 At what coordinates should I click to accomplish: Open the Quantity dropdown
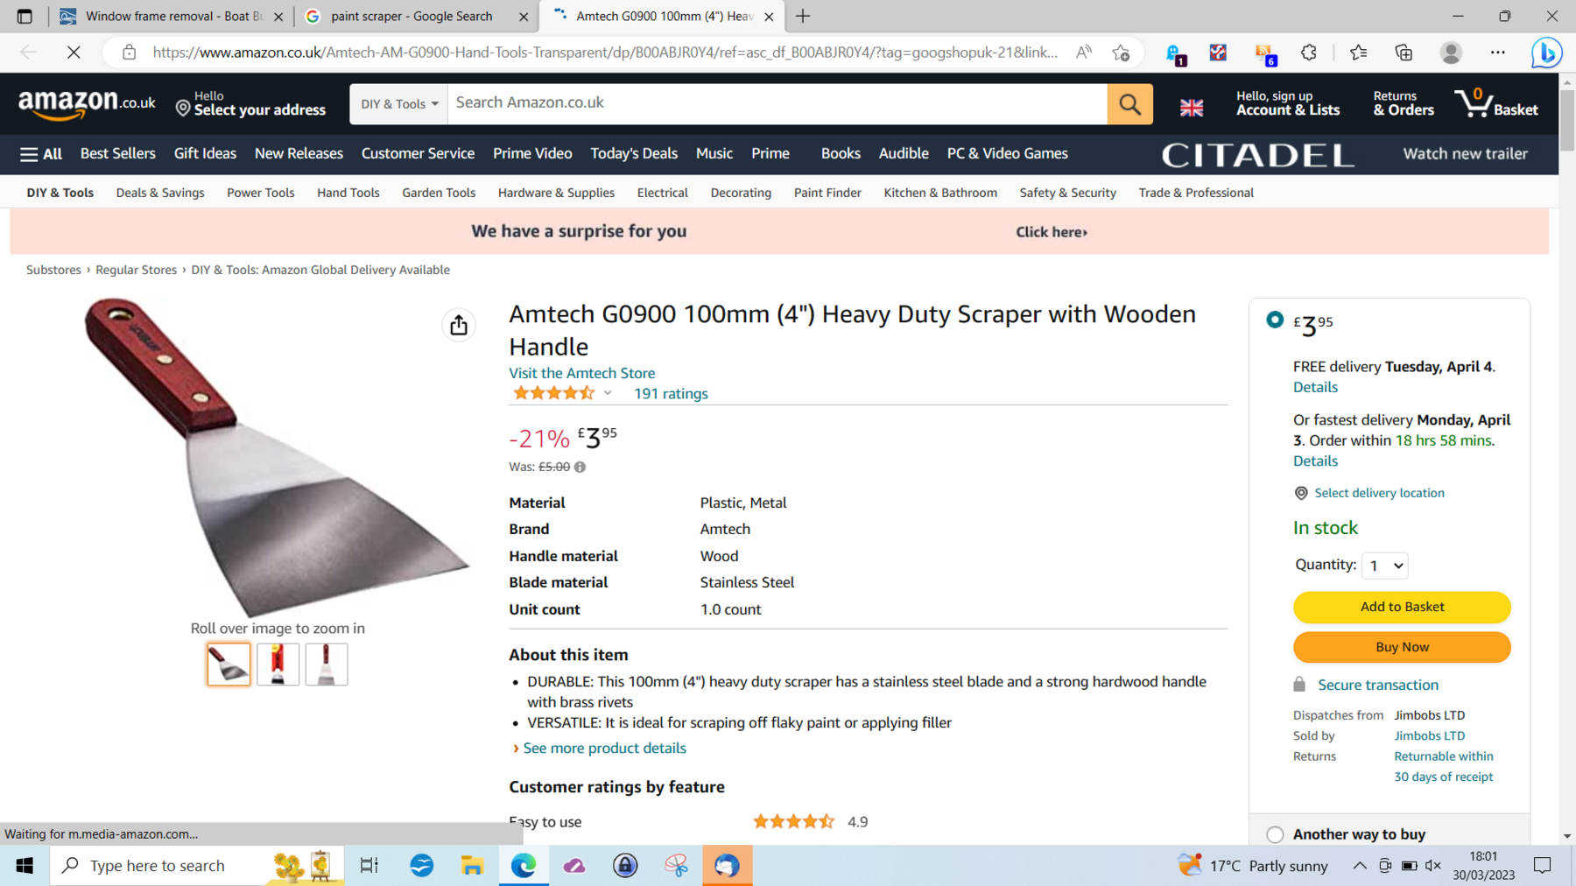point(1385,566)
